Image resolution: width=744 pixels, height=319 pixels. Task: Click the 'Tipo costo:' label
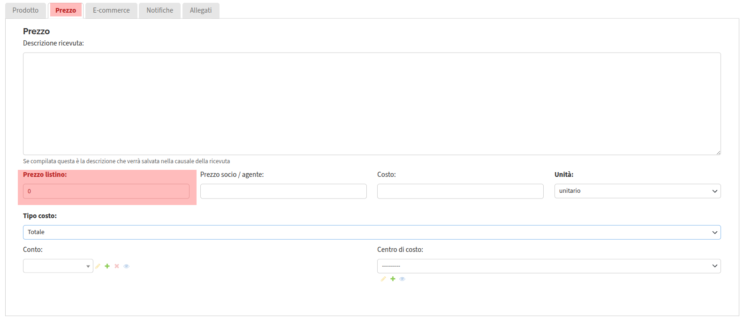tap(40, 216)
